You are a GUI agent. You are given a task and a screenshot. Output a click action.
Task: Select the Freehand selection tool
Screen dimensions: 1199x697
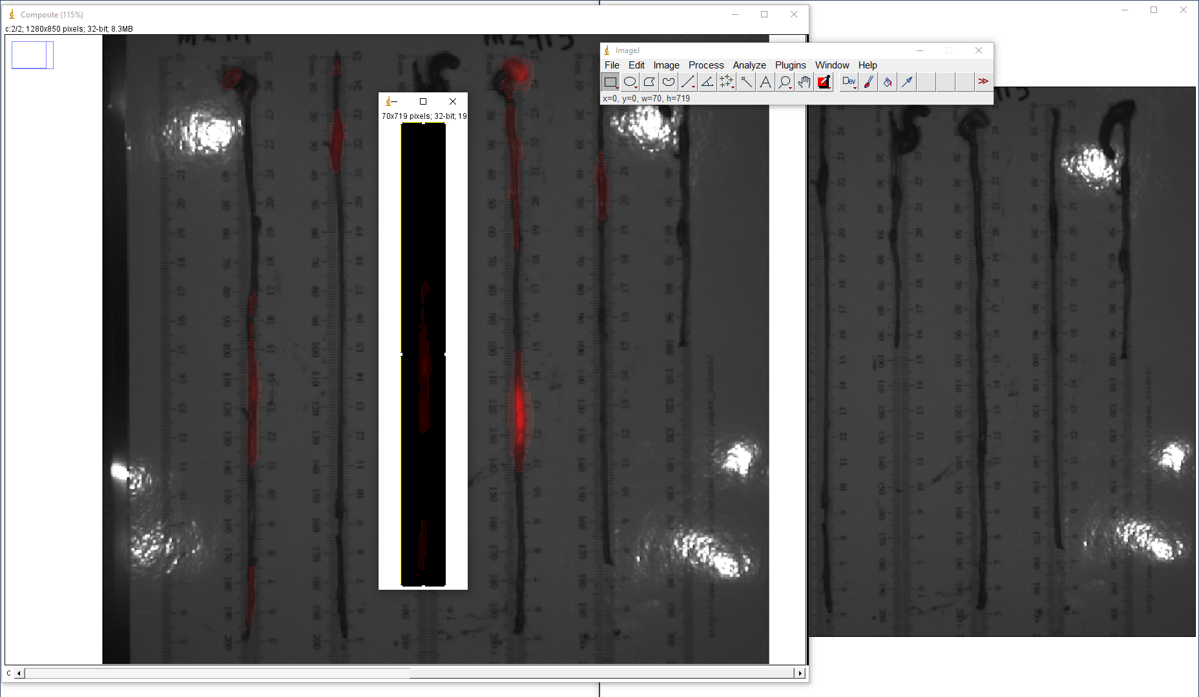pyautogui.click(x=669, y=82)
